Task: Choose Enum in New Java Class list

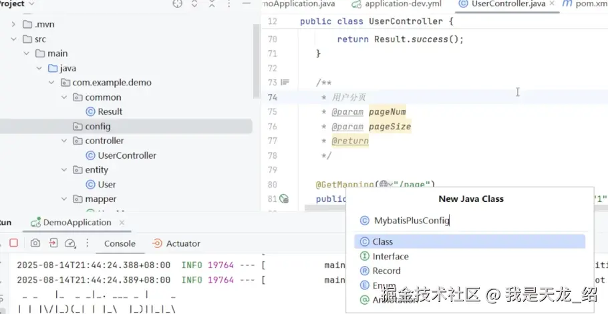Action: pyautogui.click(x=470, y=285)
